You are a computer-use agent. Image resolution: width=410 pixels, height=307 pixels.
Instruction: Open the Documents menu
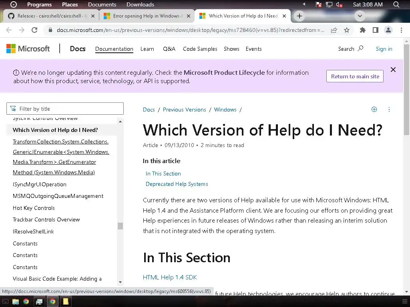pyautogui.click(x=102, y=4)
